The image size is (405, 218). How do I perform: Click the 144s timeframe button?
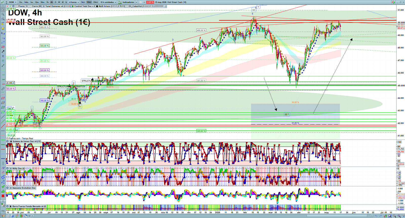(26, 2)
